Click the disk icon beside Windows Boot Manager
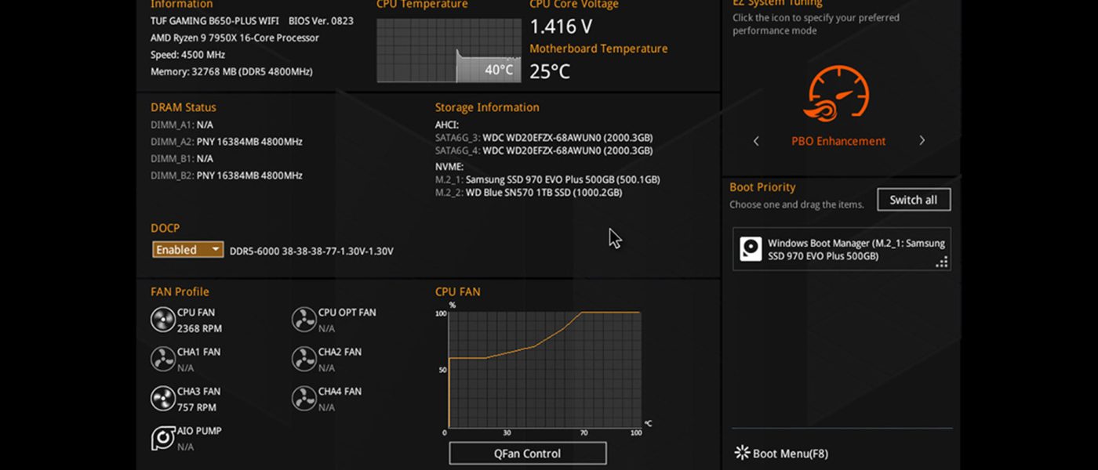1098x470 pixels. pyautogui.click(x=751, y=249)
